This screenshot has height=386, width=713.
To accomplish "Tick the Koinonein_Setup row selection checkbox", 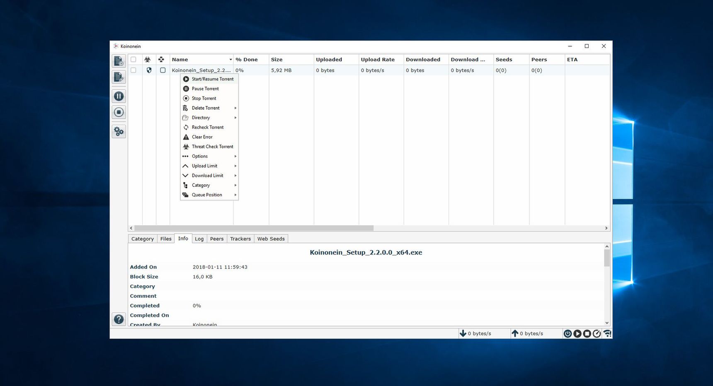I will 133,70.
